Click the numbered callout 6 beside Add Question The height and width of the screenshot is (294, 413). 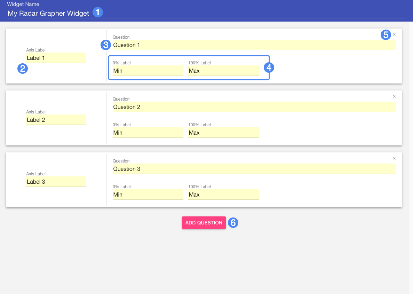233,223
